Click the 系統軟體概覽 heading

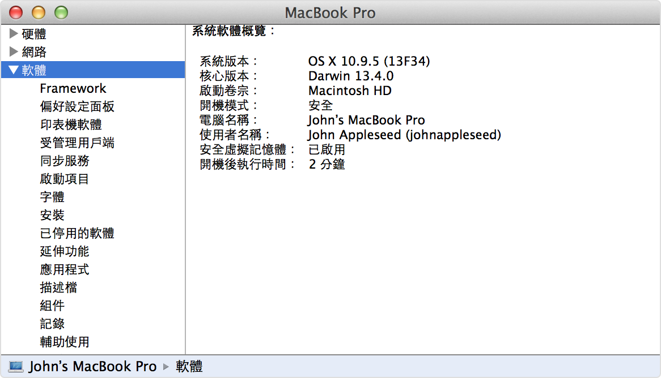coord(234,31)
